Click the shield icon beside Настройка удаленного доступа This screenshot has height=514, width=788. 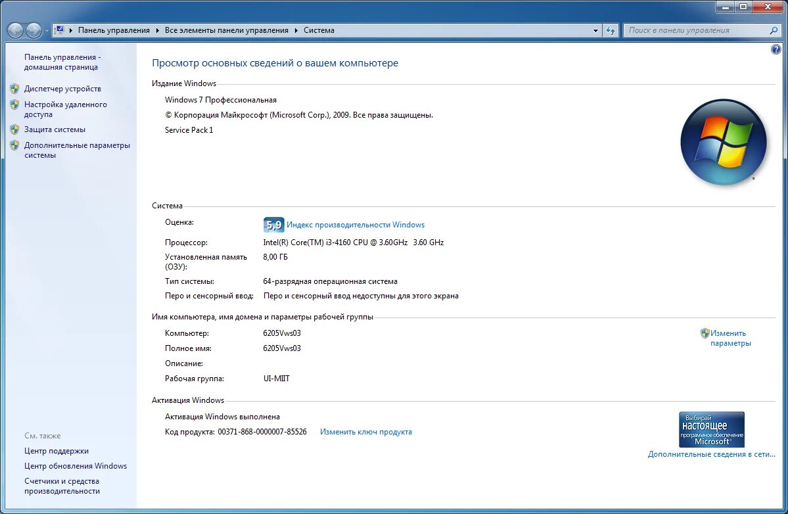[14, 105]
